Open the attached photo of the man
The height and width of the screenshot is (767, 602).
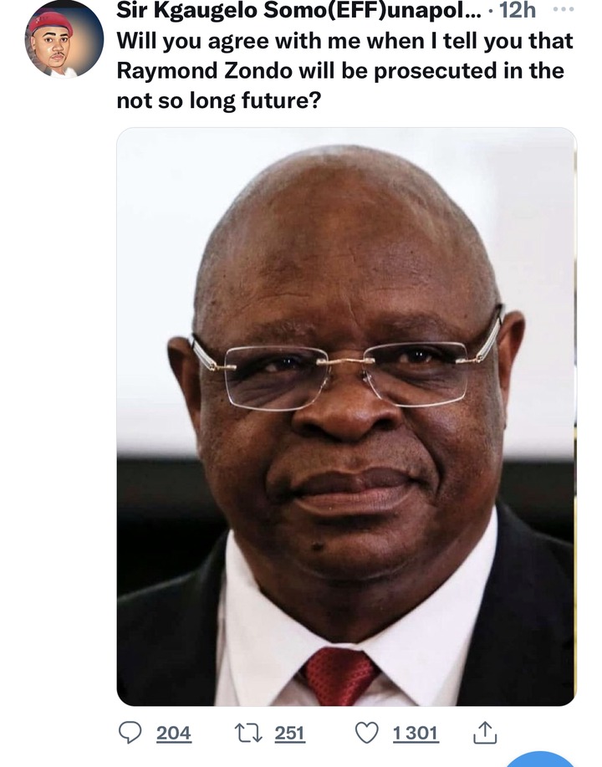(346, 417)
